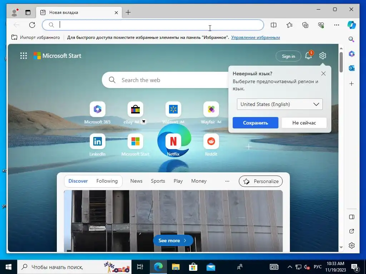Click the Personalize button

click(261, 181)
